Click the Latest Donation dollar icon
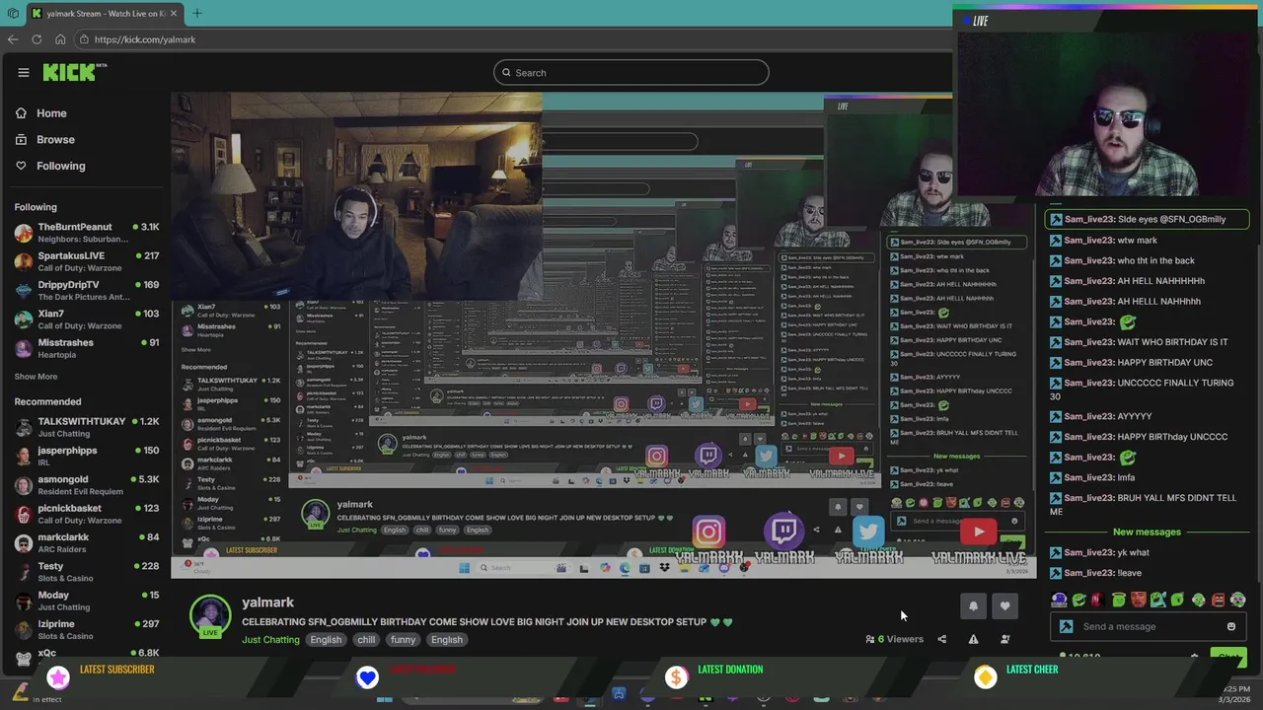 [676, 676]
